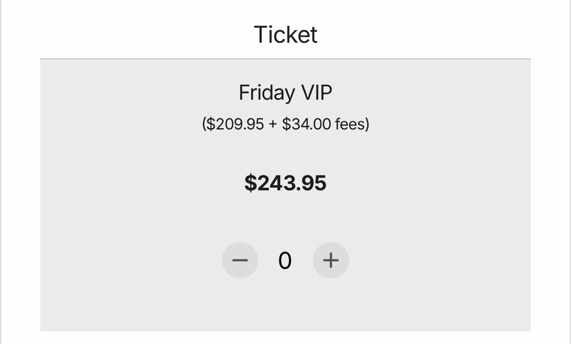Remove one Friday VIP ticket
The height and width of the screenshot is (344, 571).
(240, 260)
